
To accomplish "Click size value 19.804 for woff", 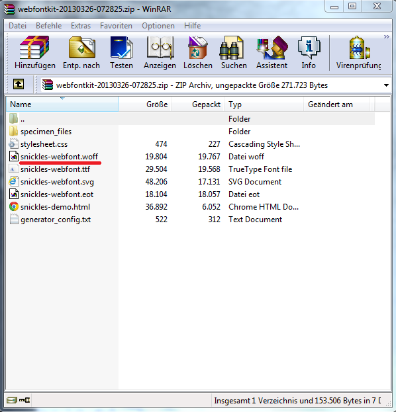I will click(156, 157).
